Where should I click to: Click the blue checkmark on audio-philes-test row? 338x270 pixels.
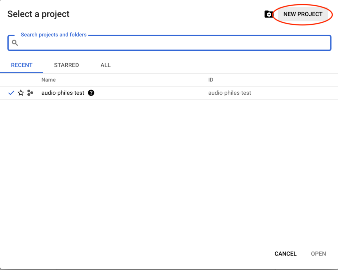point(11,93)
